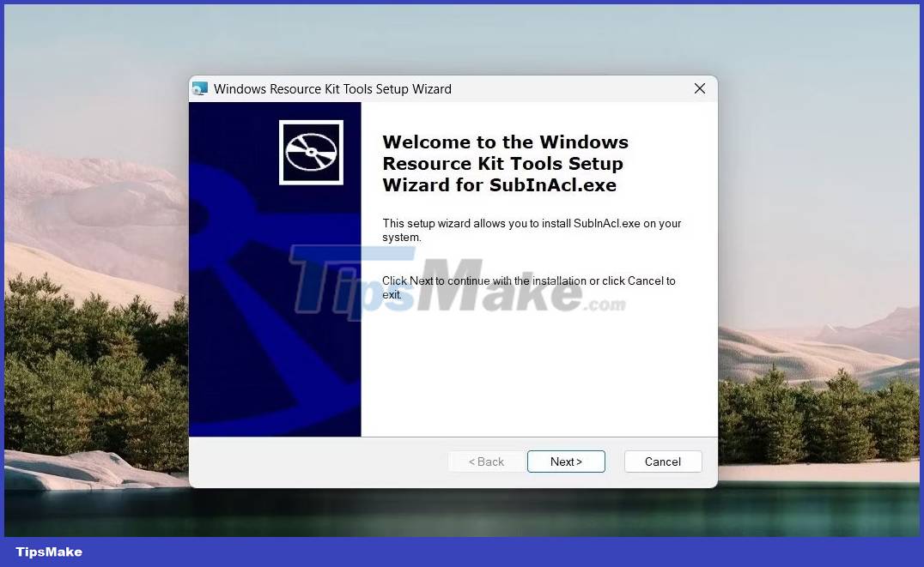Click the disabled Back button
This screenshot has width=924, height=567.
(x=485, y=461)
